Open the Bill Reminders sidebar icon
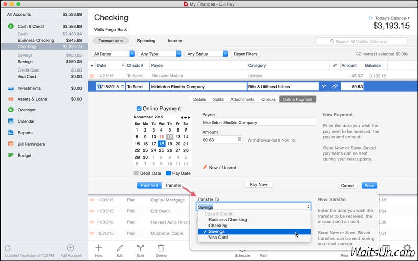The height and width of the screenshot is (261, 418). [x=10, y=144]
